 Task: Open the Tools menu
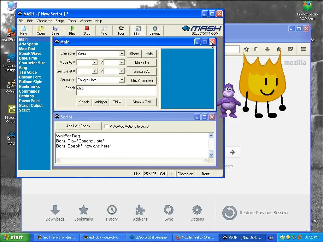(72, 21)
